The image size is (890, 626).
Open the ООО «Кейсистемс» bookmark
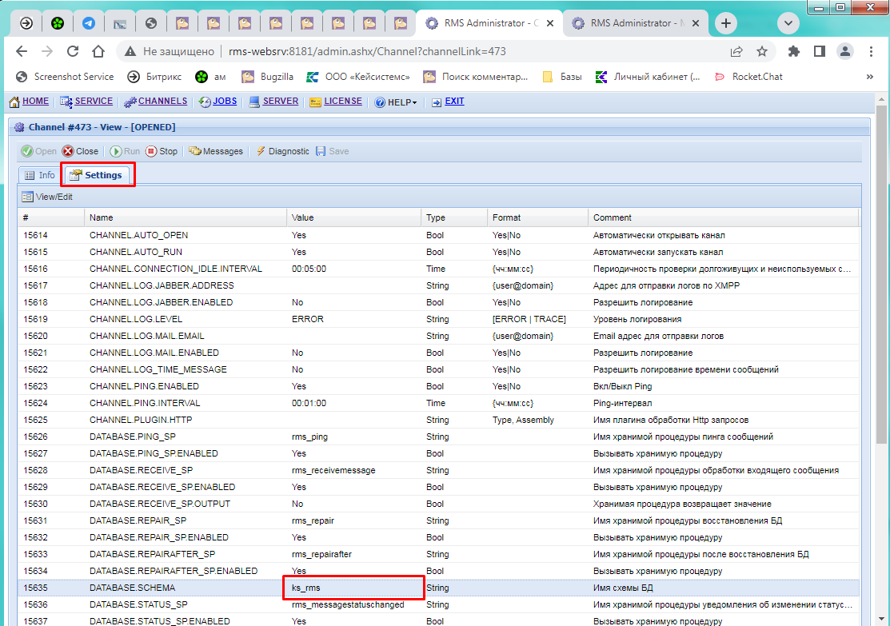[358, 77]
